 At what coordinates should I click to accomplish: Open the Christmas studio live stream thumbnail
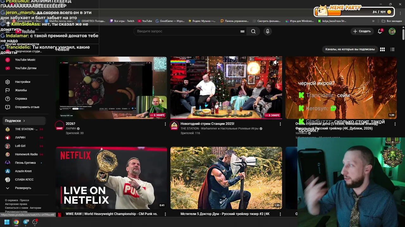(x=226, y=88)
